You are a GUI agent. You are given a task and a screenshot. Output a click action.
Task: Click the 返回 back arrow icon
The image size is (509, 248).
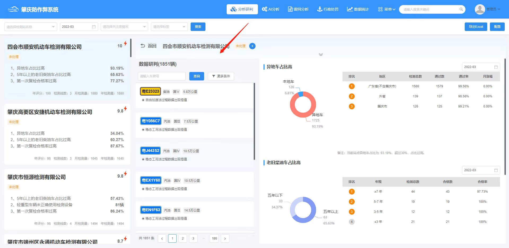[x=143, y=46]
